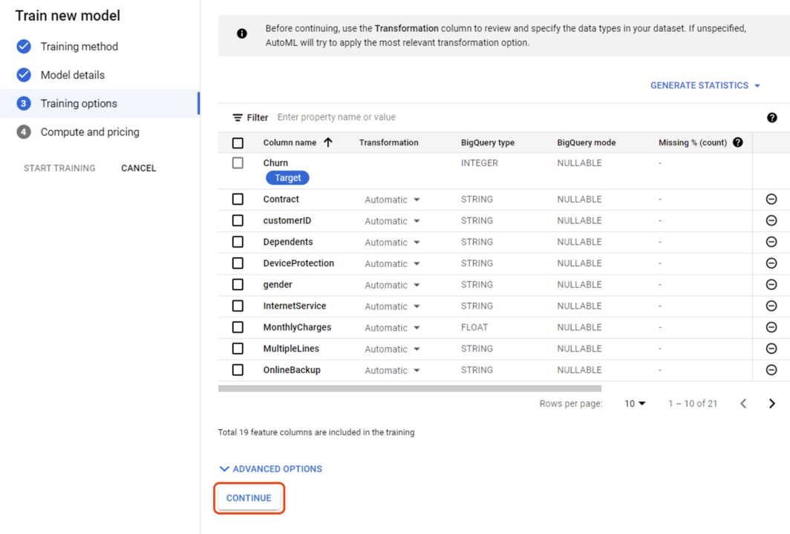The height and width of the screenshot is (534, 790).
Task: Exclude the Contract column using its minus icon
Action: pyautogui.click(x=771, y=199)
